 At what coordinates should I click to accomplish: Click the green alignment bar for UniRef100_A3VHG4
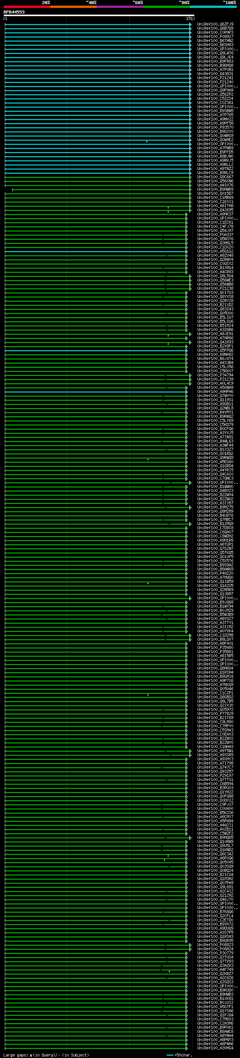click(96, 1048)
